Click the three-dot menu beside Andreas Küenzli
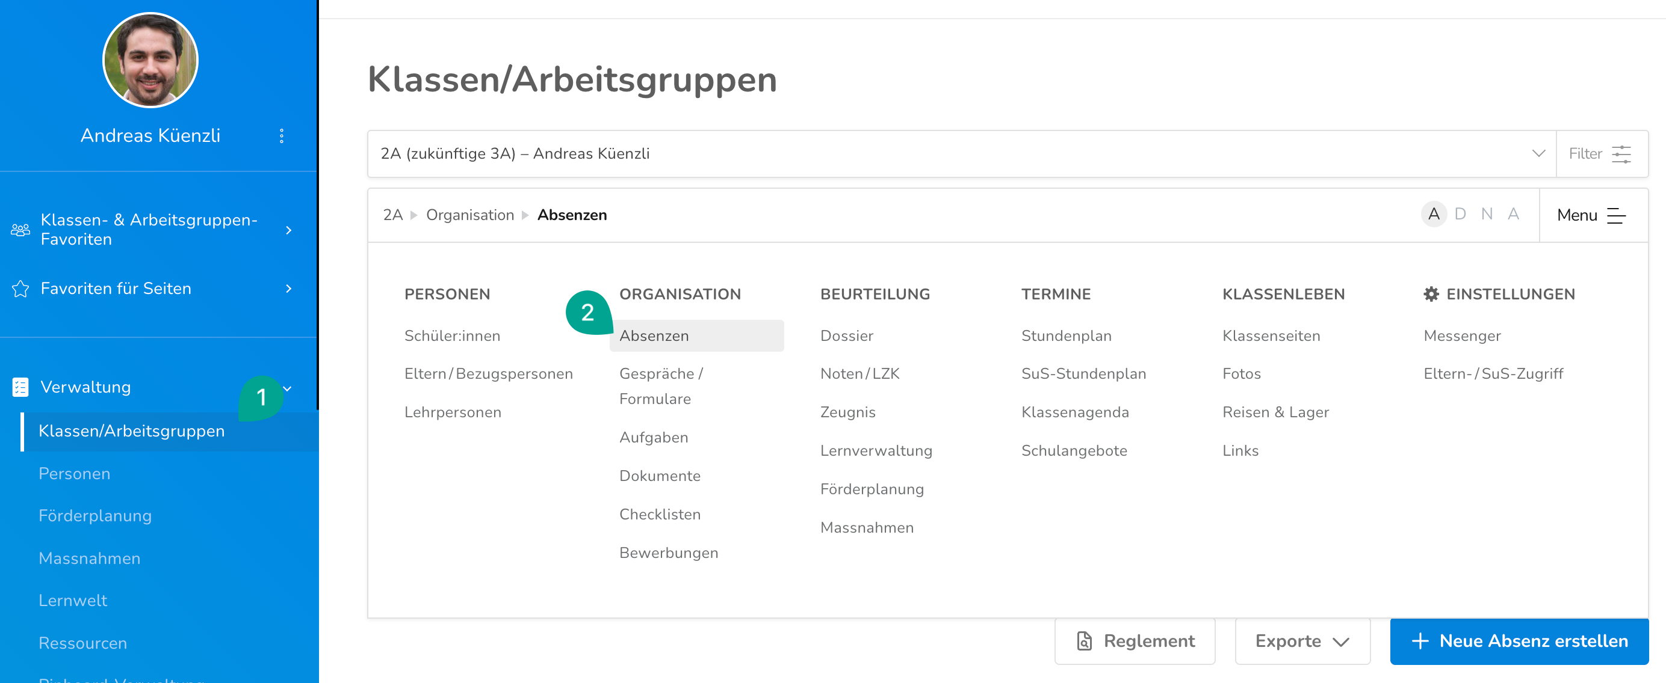1666x683 pixels. (x=281, y=136)
